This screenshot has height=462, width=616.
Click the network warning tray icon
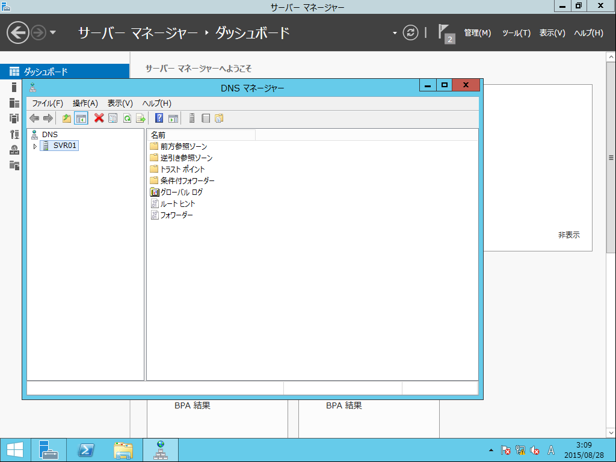520,450
